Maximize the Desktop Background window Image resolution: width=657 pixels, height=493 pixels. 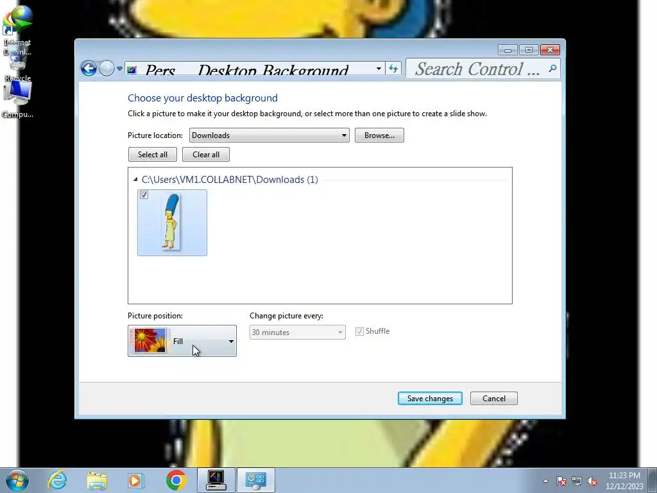529,50
